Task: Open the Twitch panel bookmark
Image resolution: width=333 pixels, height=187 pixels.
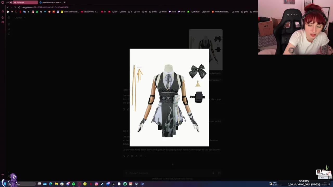Action: [172, 12]
